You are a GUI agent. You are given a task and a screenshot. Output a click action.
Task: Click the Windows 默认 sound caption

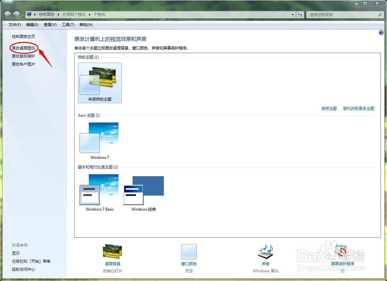(x=265, y=271)
